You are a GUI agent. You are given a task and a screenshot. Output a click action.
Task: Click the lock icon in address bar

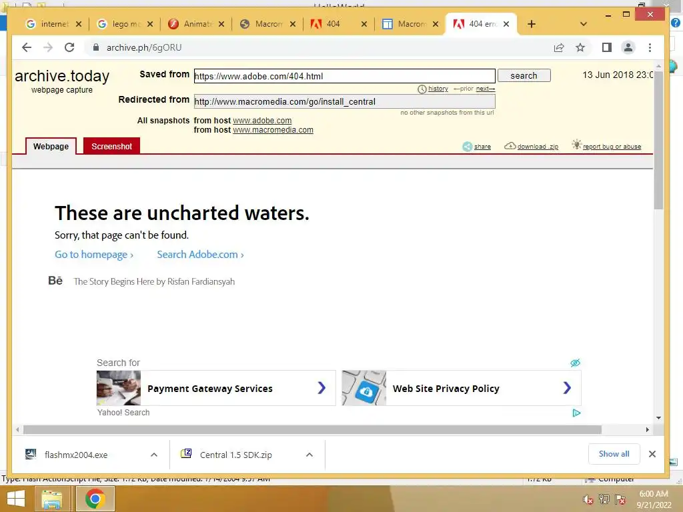[96, 47]
